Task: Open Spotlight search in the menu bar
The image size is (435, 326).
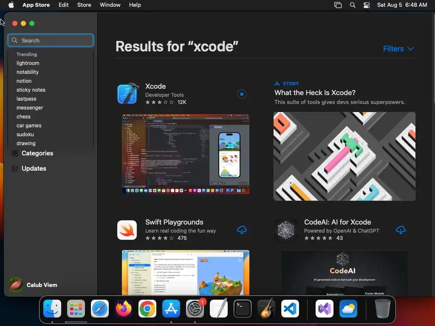Action: [353, 5]
